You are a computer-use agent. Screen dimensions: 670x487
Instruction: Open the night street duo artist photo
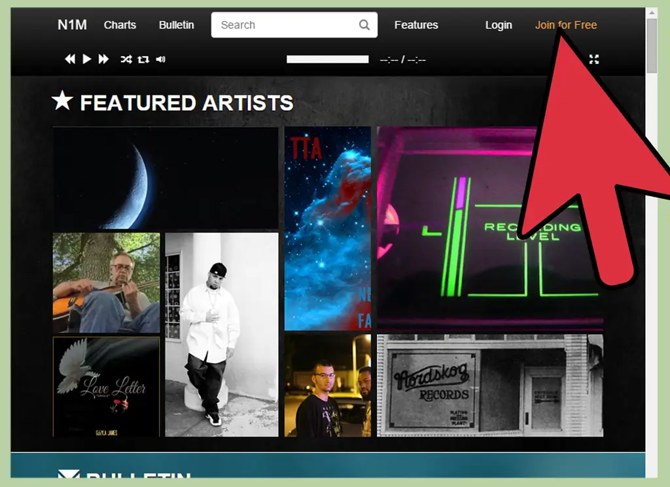point(328,386)
